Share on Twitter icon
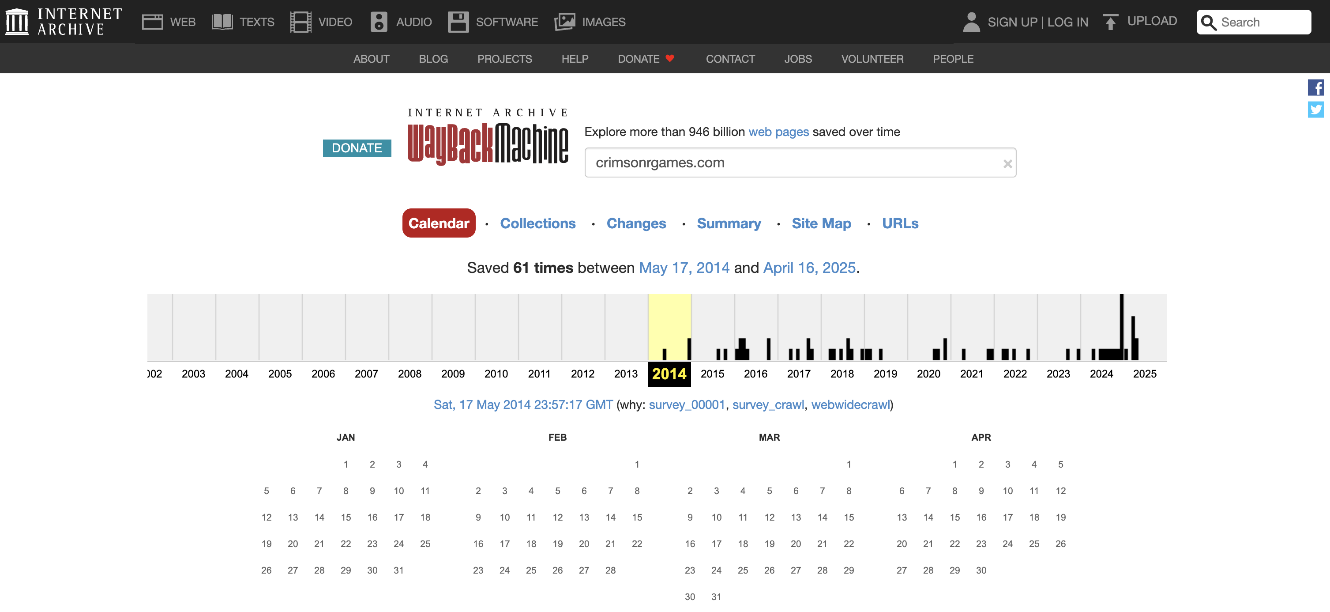The width and height of the screenshot is (1330, 612). pyautogui.click(x=1315, y=110)
